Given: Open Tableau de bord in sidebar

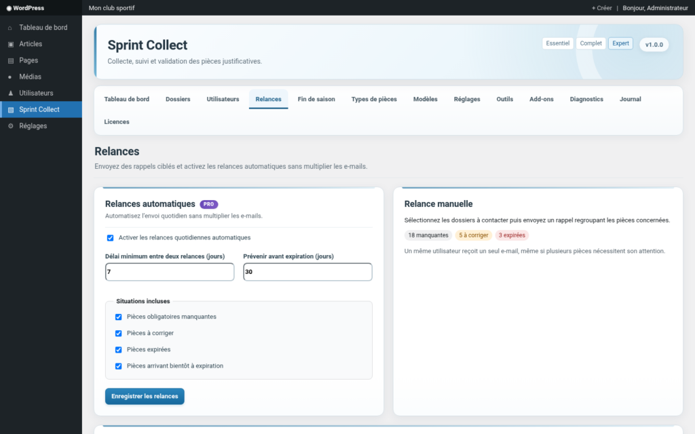Looking at the screenshot, I should (x=41, y=27).
